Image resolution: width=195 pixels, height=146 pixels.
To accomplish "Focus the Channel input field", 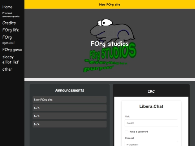I will tap(151, 144).
